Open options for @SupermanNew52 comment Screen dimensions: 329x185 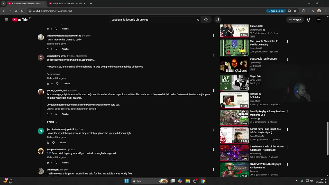point(214,149)
